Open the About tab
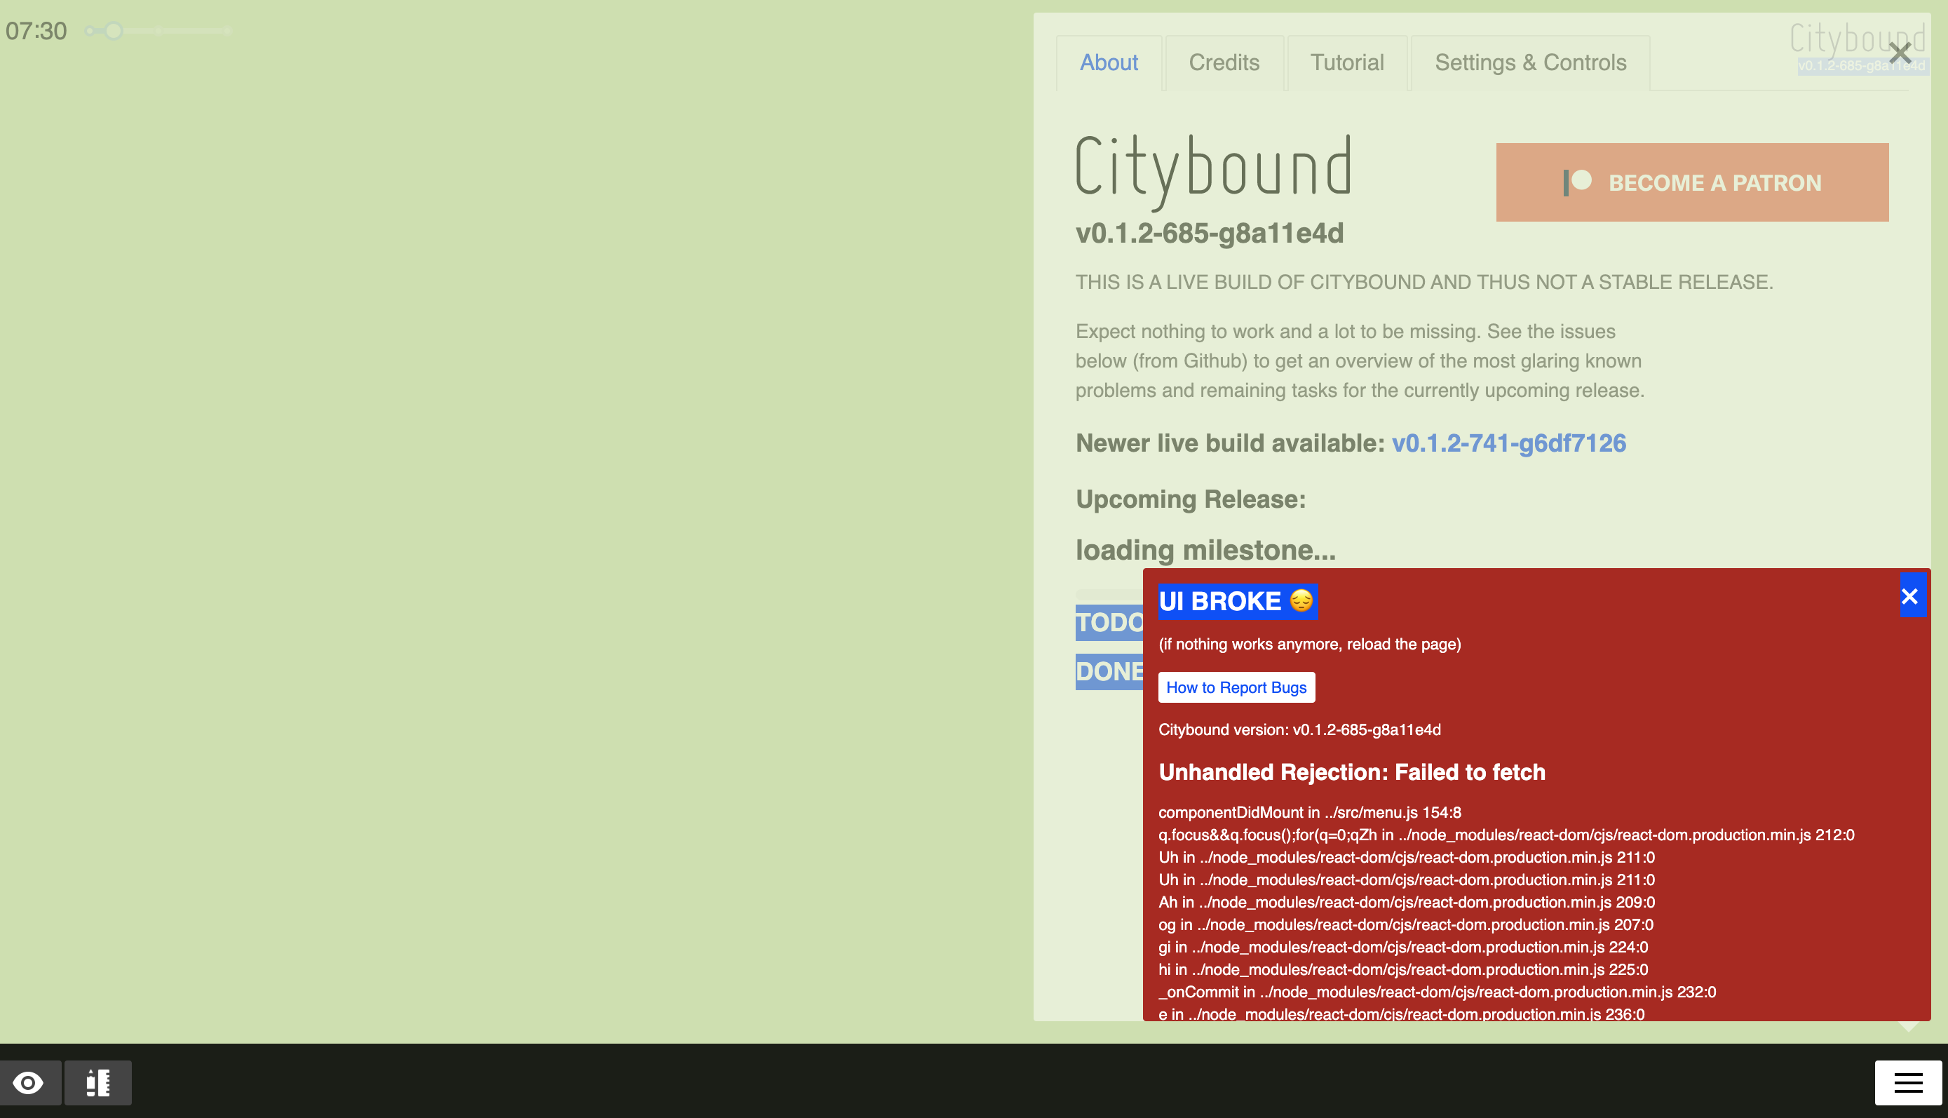 coord(1109,63)
